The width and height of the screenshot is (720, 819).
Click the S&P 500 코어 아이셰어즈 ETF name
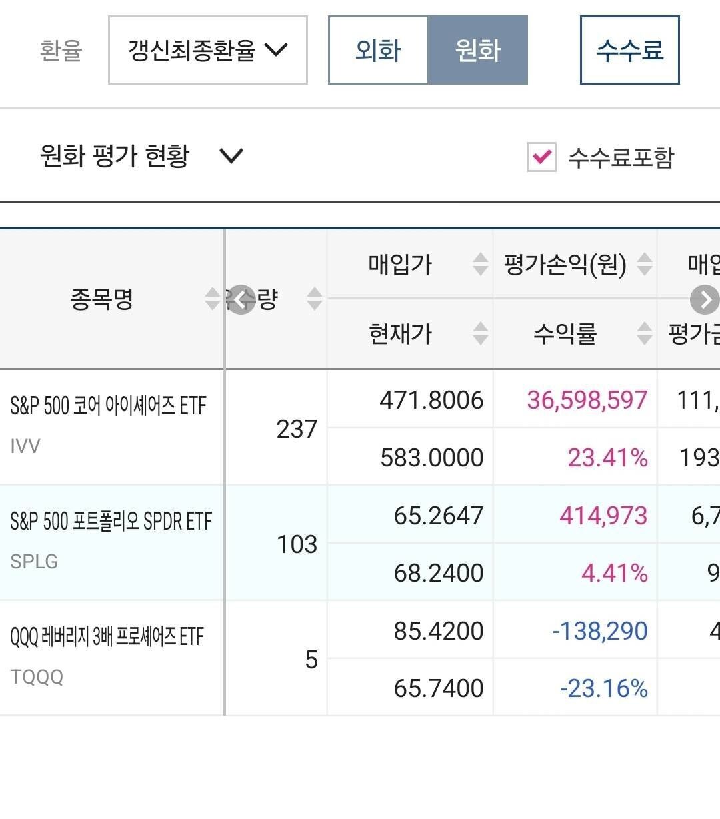coord(109,403)
